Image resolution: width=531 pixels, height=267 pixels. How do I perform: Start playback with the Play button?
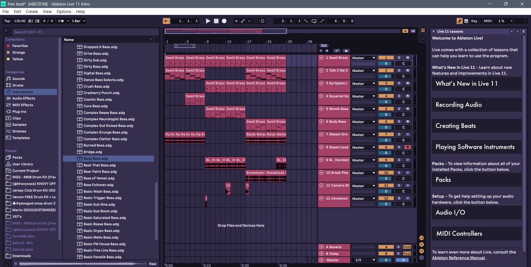tap(208, 21)
